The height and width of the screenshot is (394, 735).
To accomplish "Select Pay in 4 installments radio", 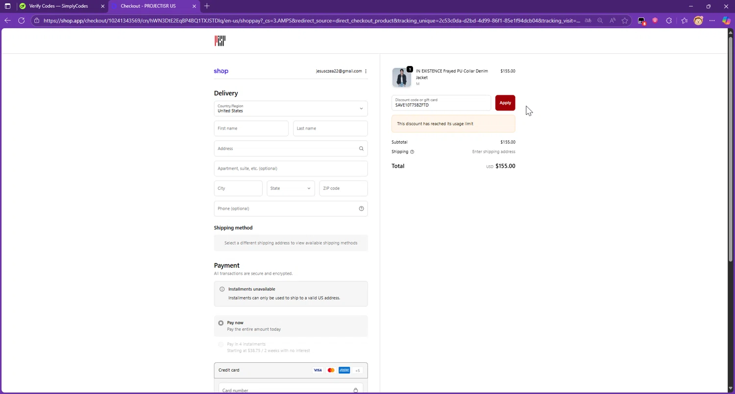I will [x=221, y=345].
